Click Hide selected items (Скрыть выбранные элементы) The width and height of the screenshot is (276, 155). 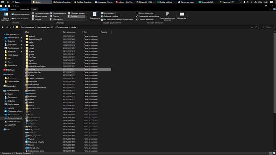coord(167,16)
